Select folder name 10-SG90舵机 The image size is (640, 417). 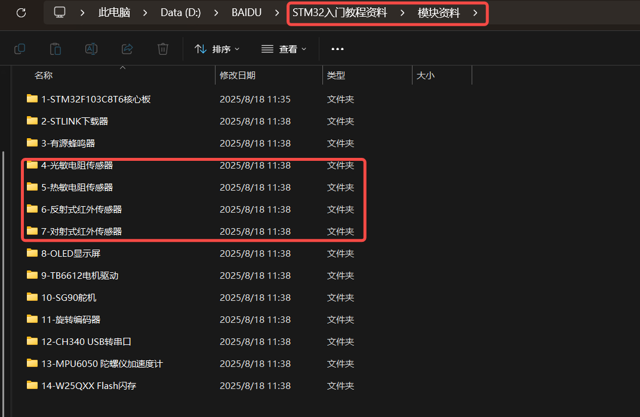point(69,298)
